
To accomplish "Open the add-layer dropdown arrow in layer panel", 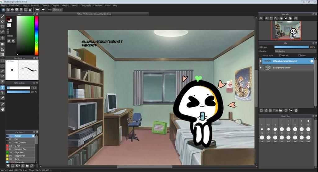I will (276, 111).
